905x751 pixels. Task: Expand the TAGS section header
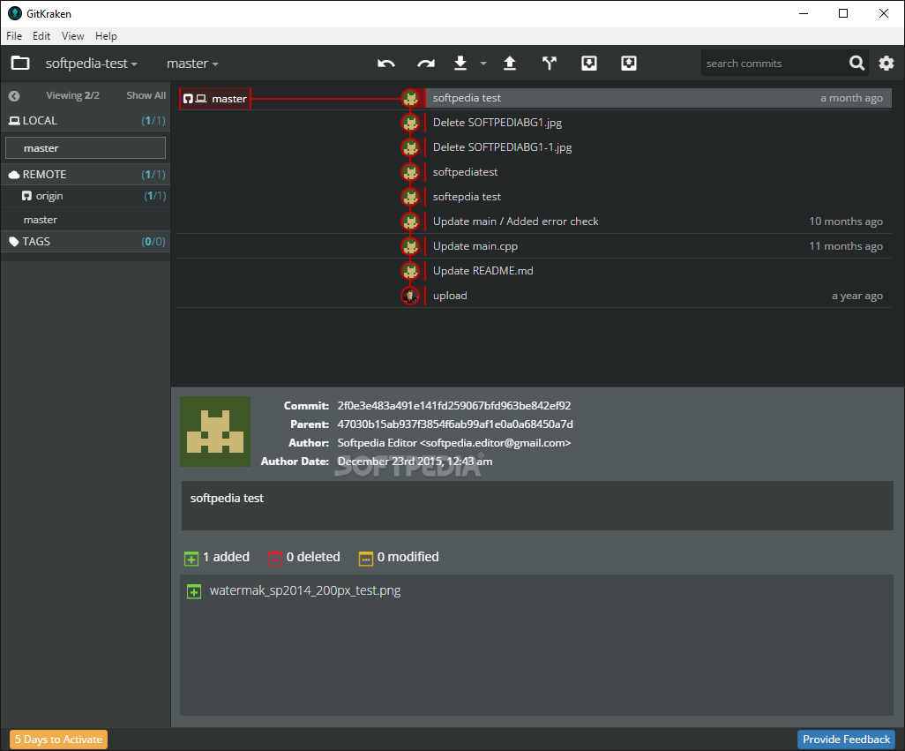point(86,241)
